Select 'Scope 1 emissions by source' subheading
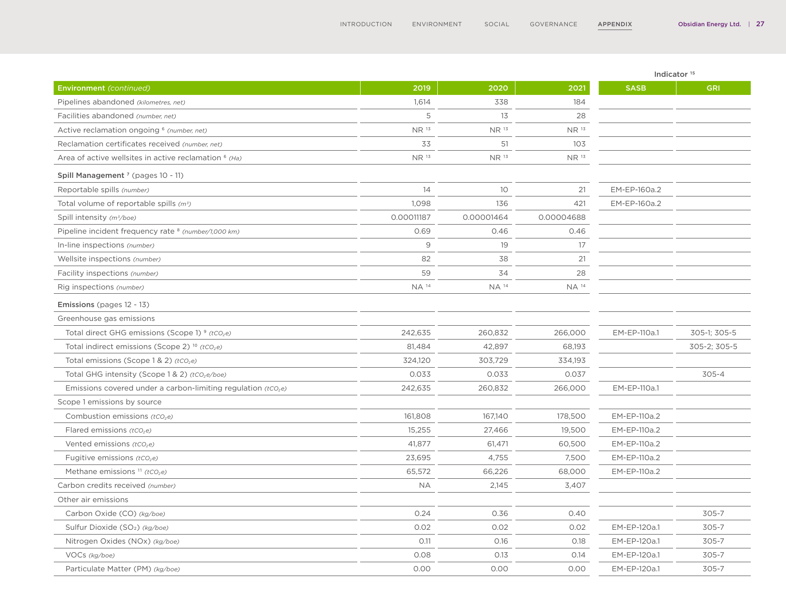Image resolution: width=786 pixels, height=608 pixels. pyautogui.click(x=110, y=402)
